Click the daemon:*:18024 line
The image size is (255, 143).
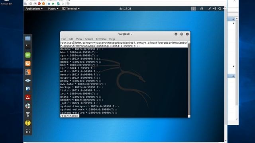point(81,49)
